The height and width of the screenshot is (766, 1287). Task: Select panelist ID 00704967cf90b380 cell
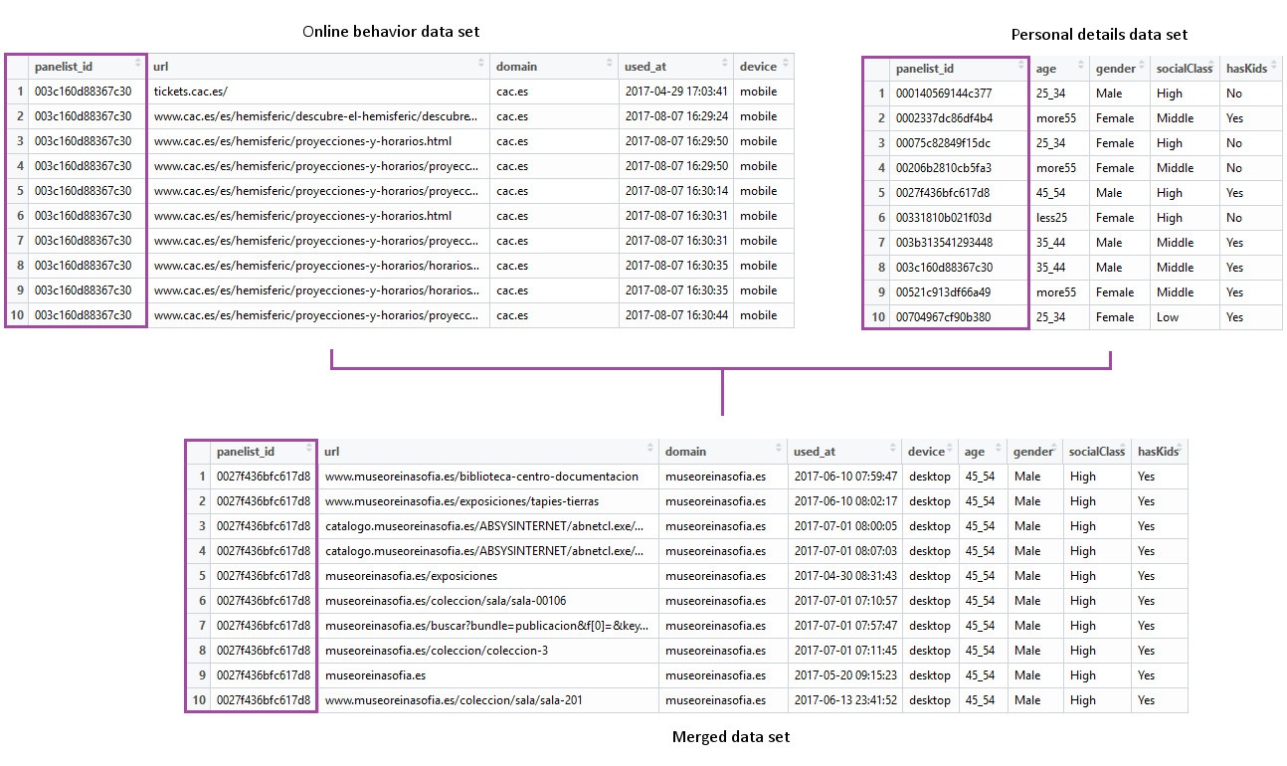pyautogui.click(x=943, y=317)
